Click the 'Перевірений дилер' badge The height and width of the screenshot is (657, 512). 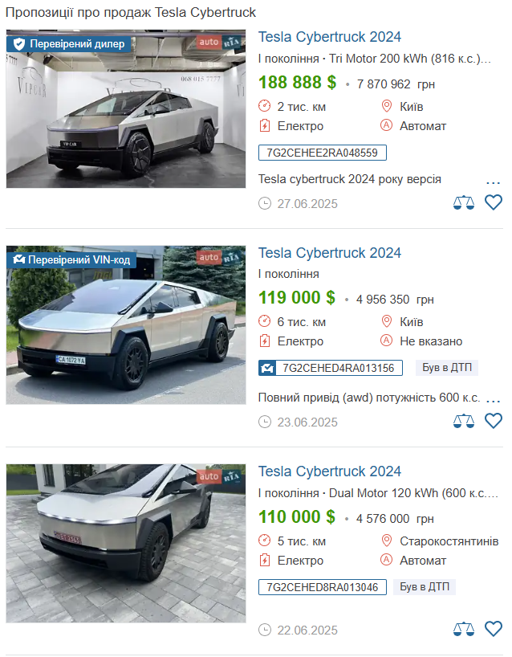pos(70,44)
